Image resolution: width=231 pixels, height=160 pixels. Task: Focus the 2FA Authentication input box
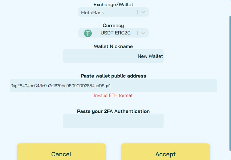coord(113,121)
